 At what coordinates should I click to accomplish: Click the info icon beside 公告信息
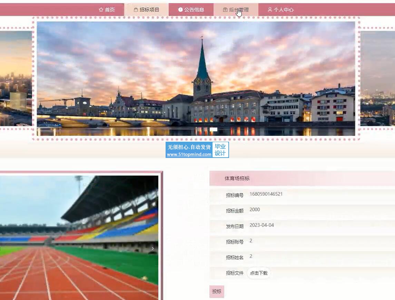click(x=180, y=10)
